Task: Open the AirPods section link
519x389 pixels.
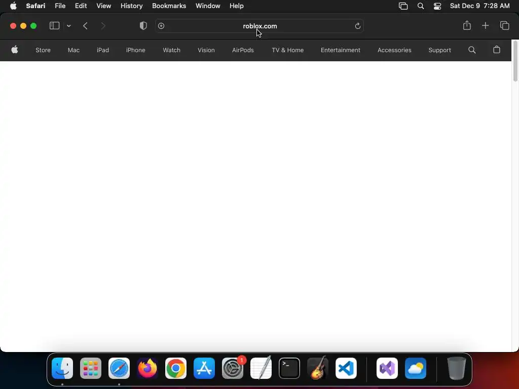Action: point(243,50)
